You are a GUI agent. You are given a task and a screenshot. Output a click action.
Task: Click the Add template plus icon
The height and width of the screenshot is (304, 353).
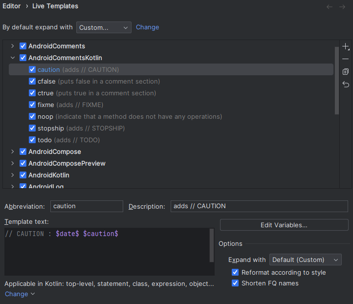pos(346,47)
